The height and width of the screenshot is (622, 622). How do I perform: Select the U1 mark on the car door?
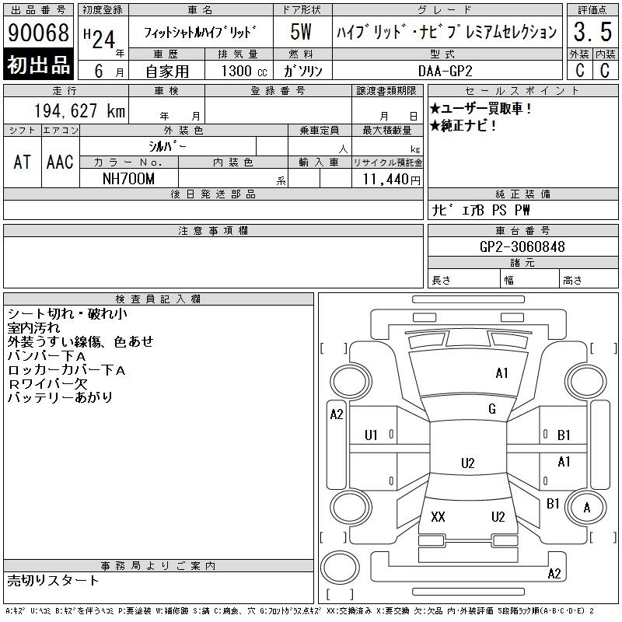pos(371,435)
